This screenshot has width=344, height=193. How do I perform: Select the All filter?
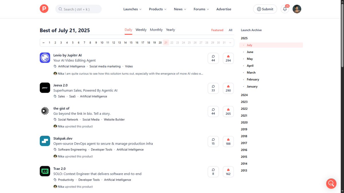230,30
